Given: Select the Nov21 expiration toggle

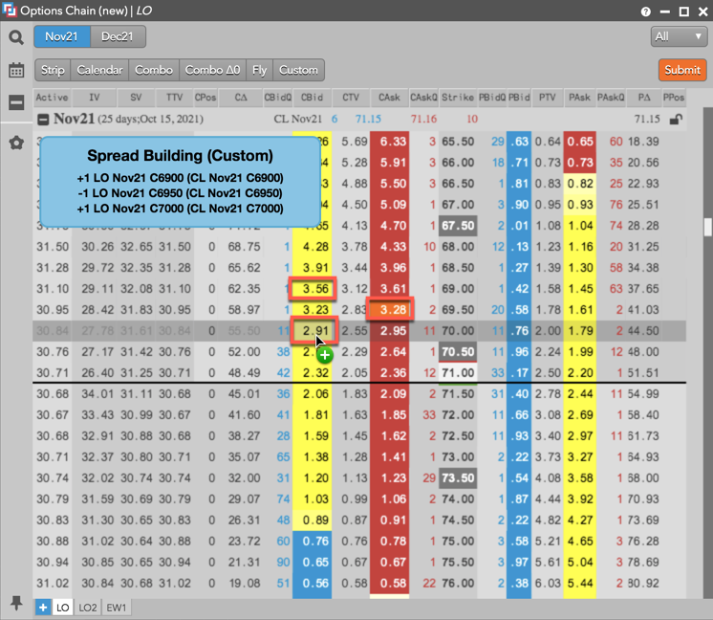Looking at the screenshot, I should (x=62, y=37).
